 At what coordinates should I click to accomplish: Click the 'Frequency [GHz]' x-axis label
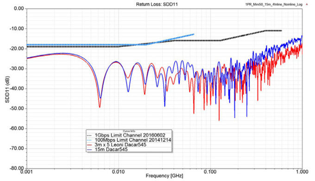coord(164,176)
